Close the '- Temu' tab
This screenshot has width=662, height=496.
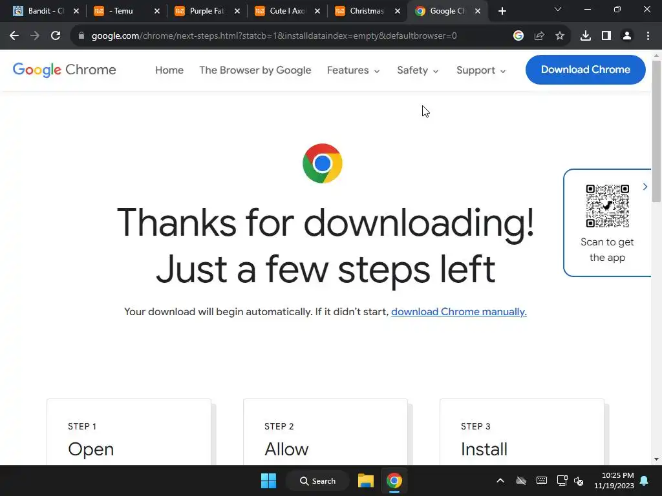(157, 11)
